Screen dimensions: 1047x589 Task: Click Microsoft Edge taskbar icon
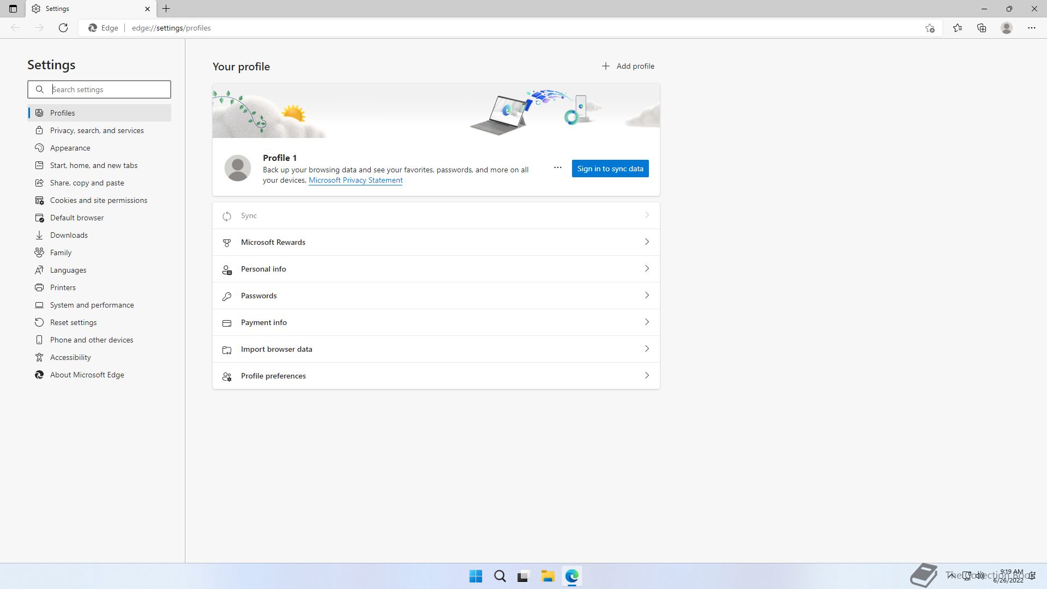tap(571, 576)
